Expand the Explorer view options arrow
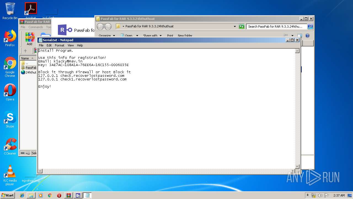 [292, 36]
